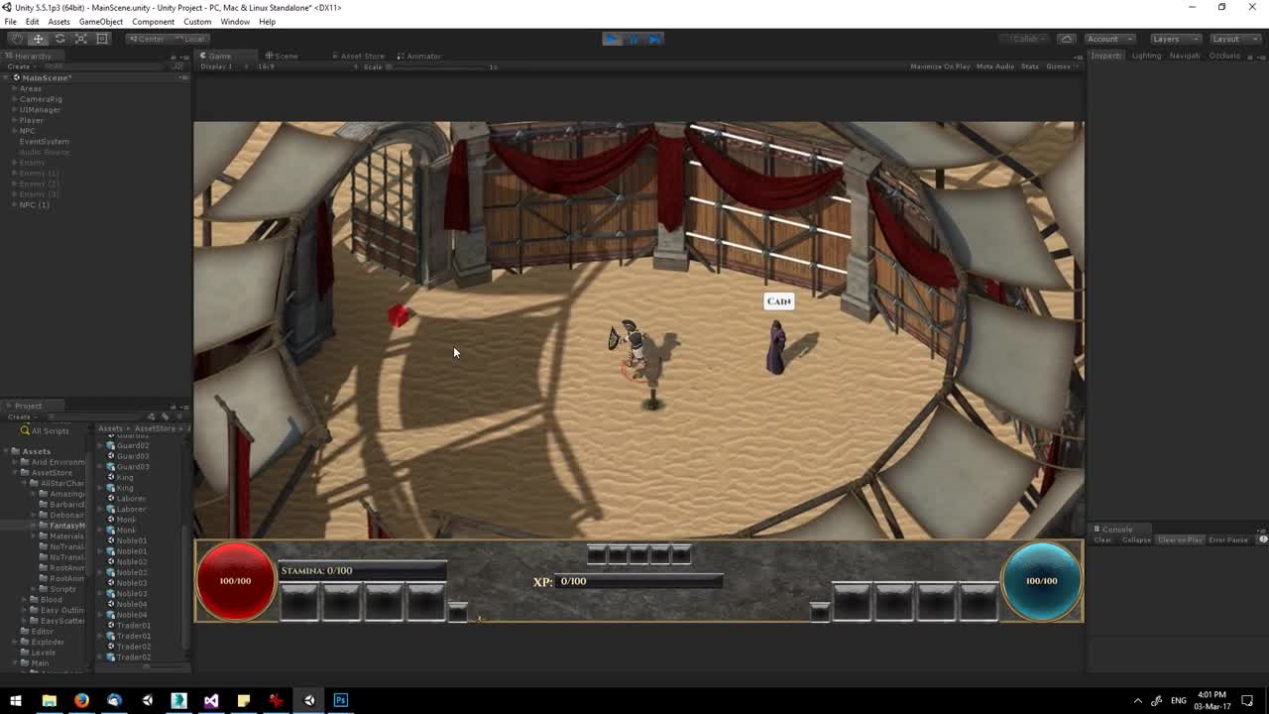Toggle the Stats overlay
The height and width of the screenshot is (714, 1269).
[x=1029, y=66]
